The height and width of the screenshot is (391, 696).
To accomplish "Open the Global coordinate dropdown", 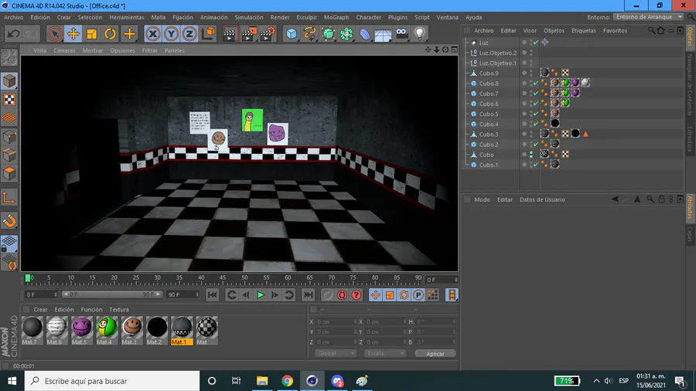I will [335, 353].
